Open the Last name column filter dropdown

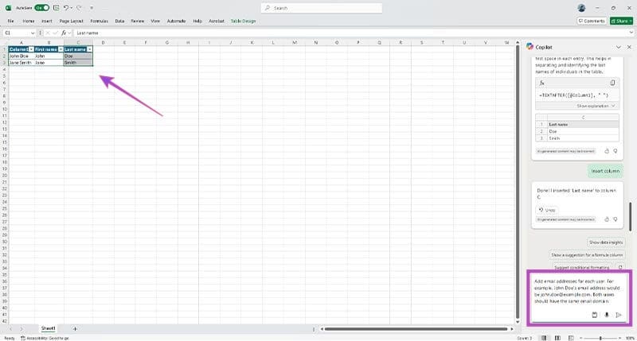(89, 49)
